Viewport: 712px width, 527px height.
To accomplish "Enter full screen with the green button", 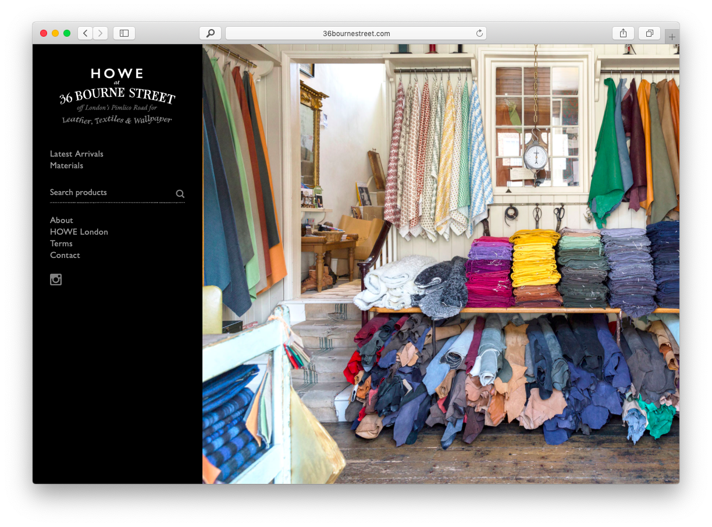I will (67, 33).
